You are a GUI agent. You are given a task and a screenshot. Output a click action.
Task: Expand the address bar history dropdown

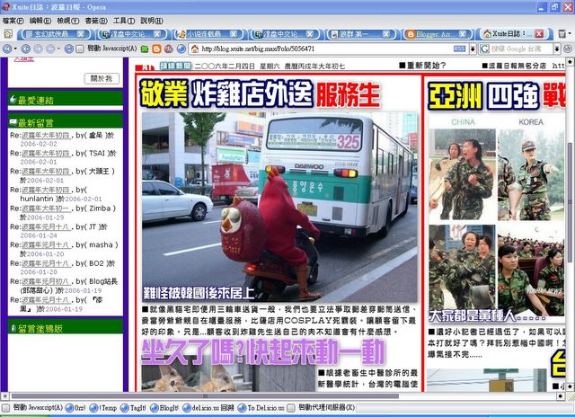[473, 49]
